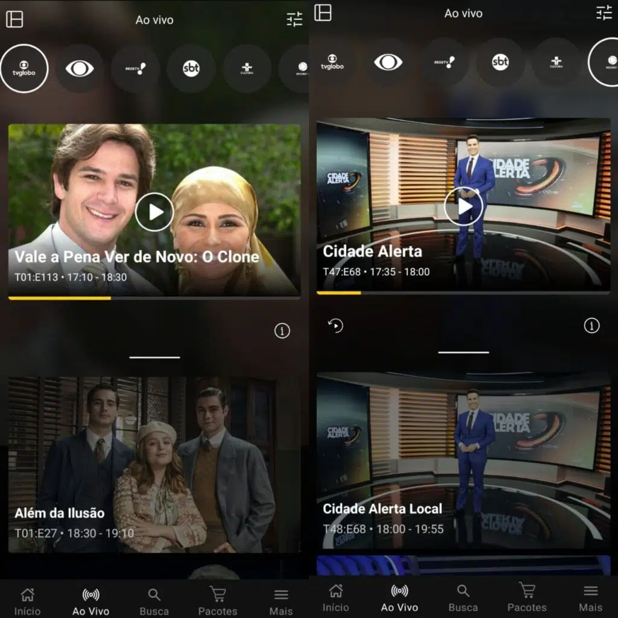Open the grid layout view
Viewport: 618px width, 618px height.
(x=15, y=19)
